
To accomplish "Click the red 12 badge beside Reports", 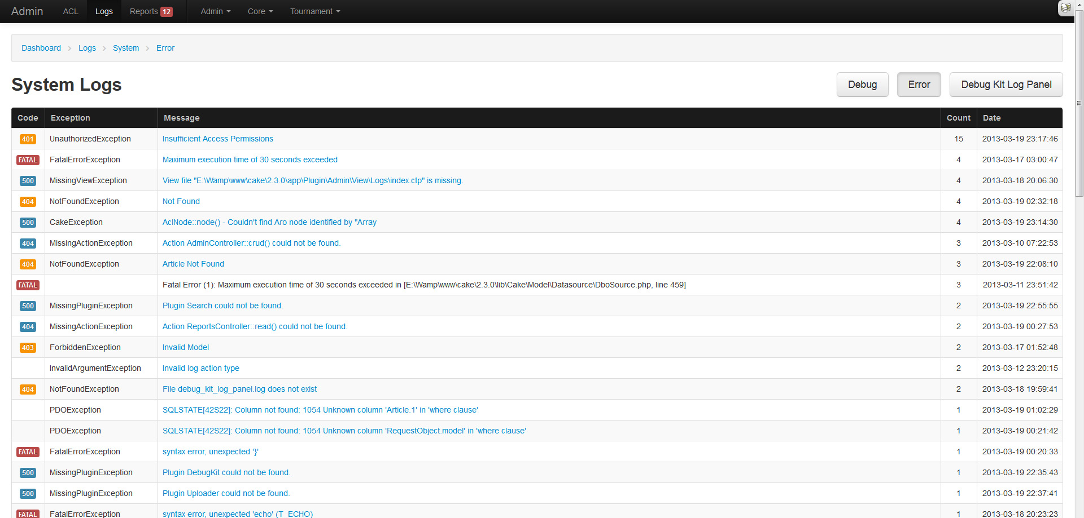I will pos(167,12).
